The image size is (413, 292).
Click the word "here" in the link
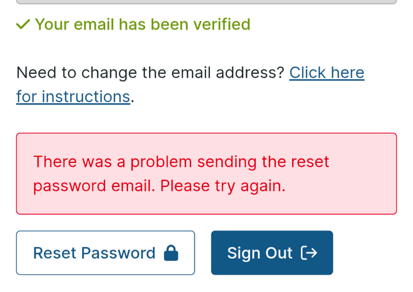click(348, 73)
